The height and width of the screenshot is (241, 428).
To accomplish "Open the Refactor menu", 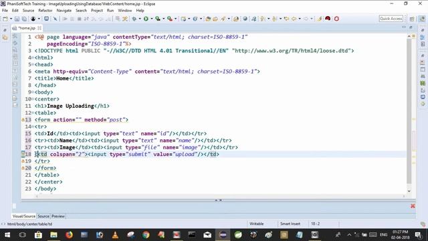I will (x=45, y=11).
